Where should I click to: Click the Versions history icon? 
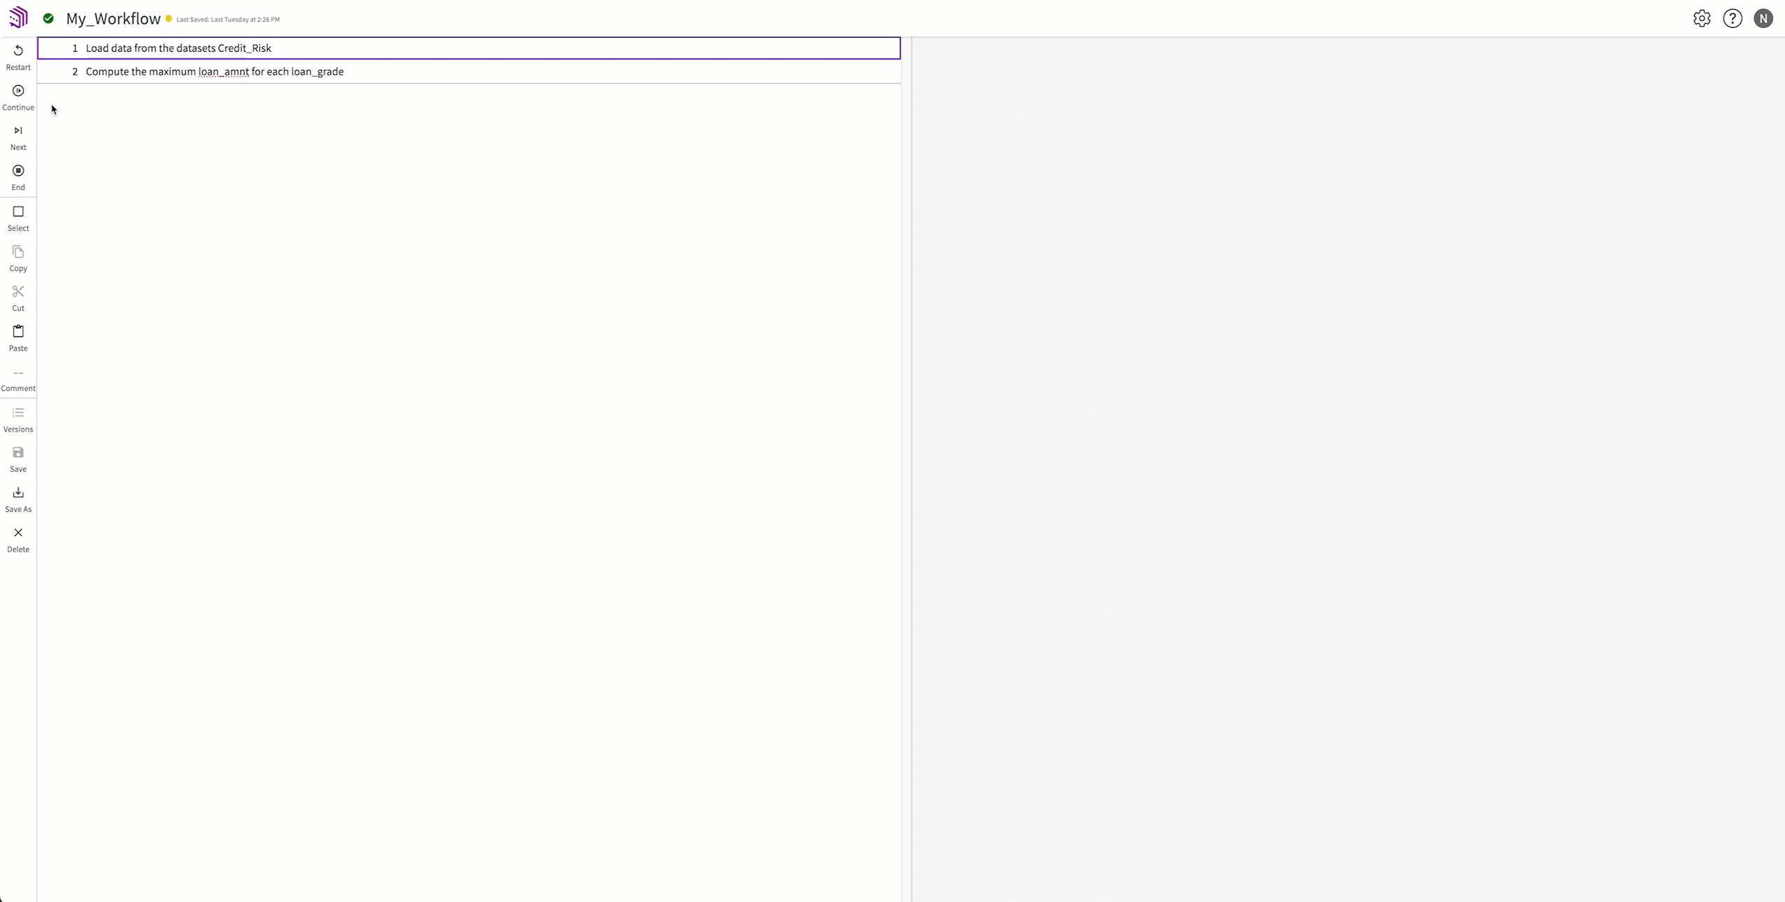[x=17, y=412]
